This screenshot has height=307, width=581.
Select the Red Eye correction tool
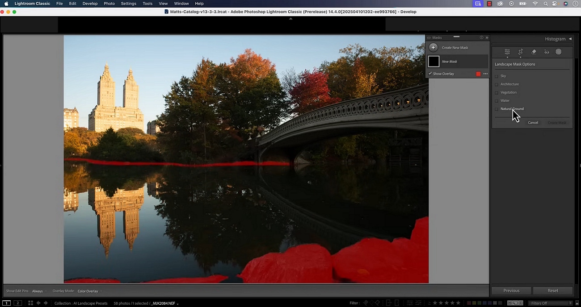coord(546,52)
